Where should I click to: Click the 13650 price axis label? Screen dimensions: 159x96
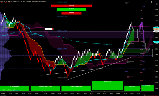156,71
